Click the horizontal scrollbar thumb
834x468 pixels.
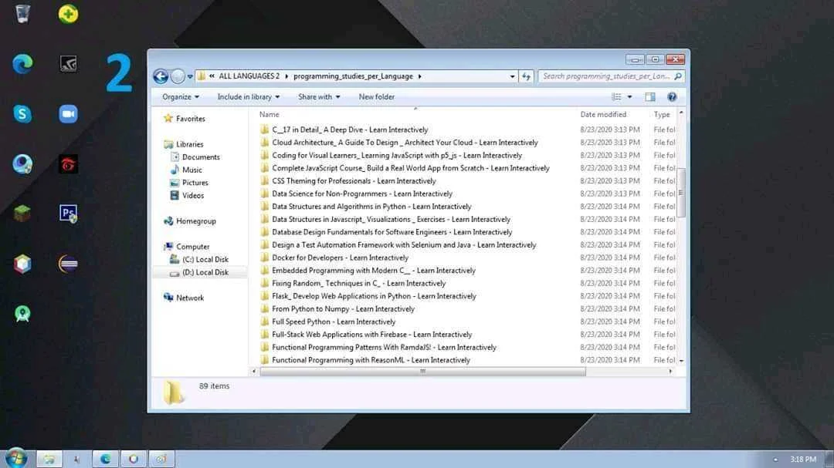point(423,372)
